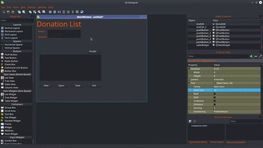This screenshot has width=263, height=148.
Task: Select the Donation List title label
Action: tap(59, 24)
